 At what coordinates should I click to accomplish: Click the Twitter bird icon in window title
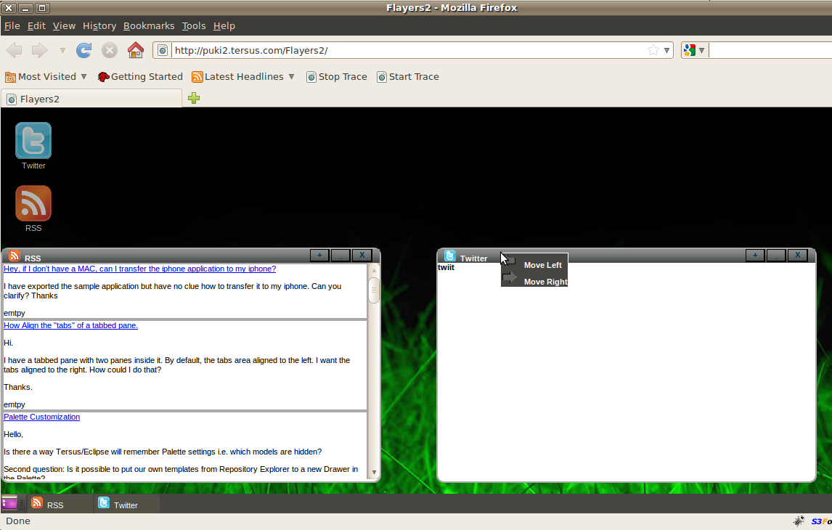coord(450,256)
